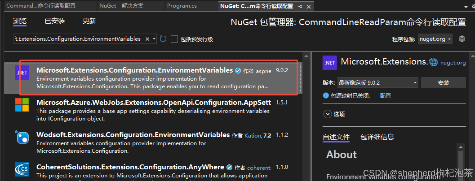Select CoherentSolutions.Extensions.Configuration.AnyWhere package
Image resolution: width=475 pixels, height=181 pixels.
coord(153,170)
